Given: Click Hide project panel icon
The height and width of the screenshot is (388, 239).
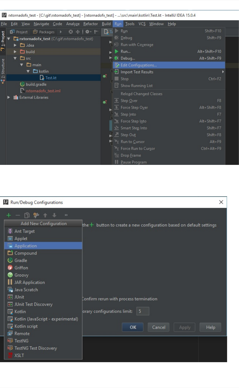Looking at the screenshot, I should pos(96,32).
